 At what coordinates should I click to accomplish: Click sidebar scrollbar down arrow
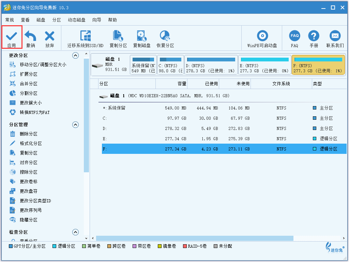(x=86, y=238)
